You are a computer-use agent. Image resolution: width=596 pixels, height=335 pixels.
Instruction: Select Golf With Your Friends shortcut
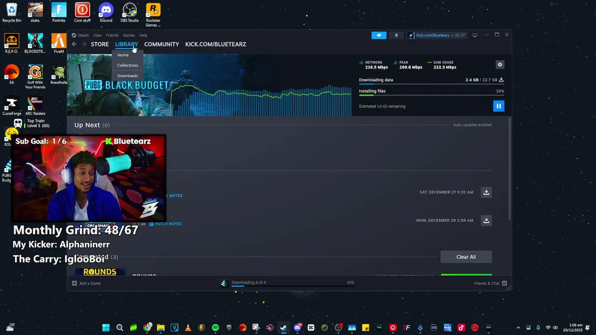click(35, 77)
